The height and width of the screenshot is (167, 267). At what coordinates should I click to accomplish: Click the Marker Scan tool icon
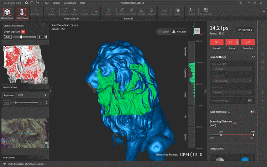pyautogui.click(x=7, y=12)
